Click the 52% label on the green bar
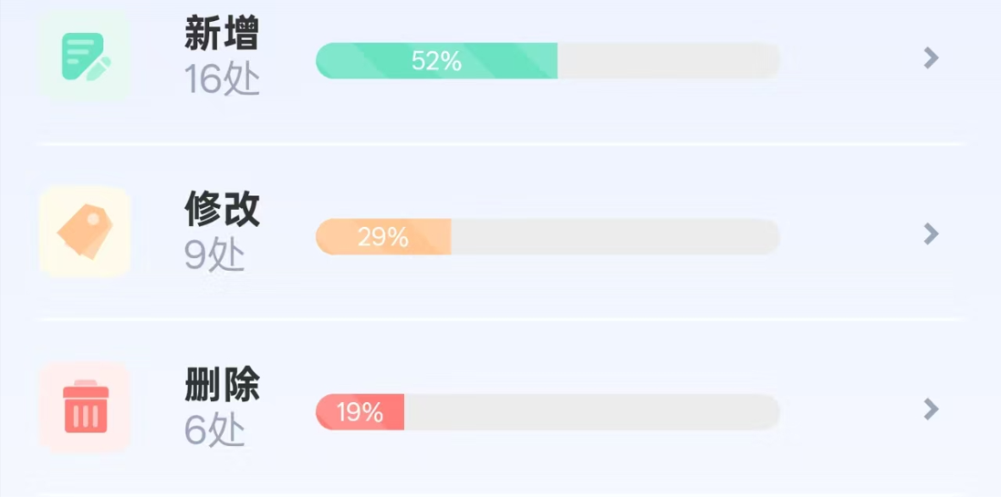1001x497 pixels. [436, 61]
